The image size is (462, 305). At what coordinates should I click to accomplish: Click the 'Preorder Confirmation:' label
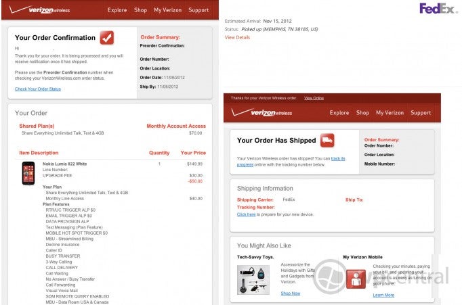point(162,45)
